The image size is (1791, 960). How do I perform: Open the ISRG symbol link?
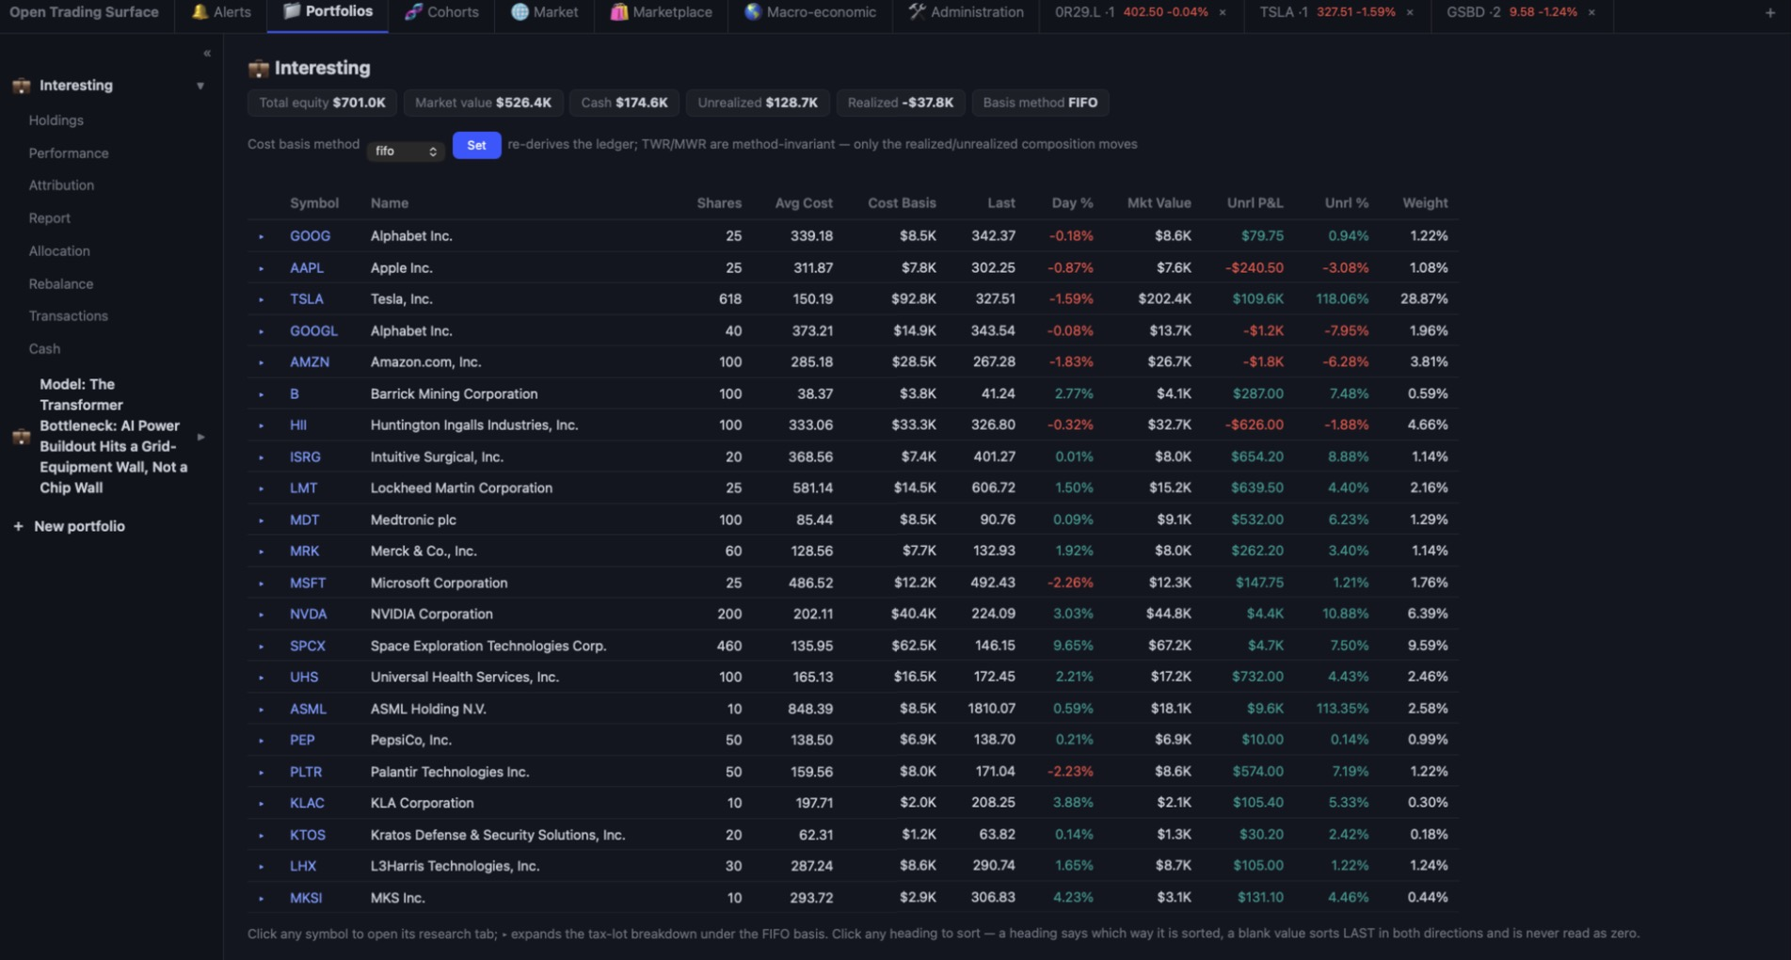click(305, 457)
